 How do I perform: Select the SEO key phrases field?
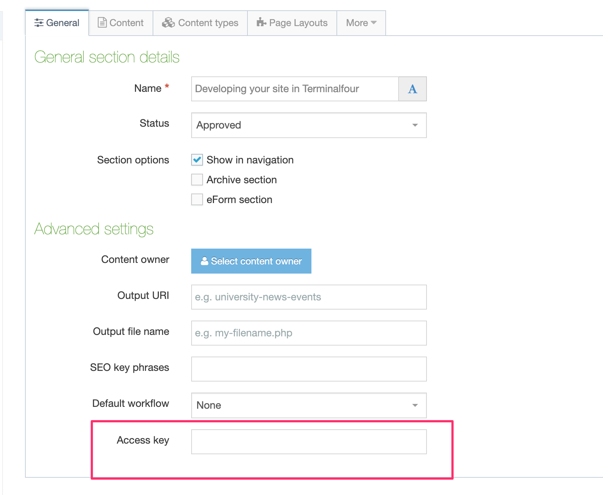[x=308, y=369]
